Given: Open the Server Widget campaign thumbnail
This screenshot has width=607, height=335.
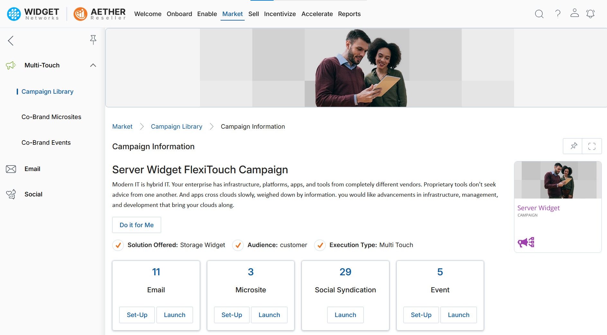Looking at the screenshot, I should coord(558,180).
